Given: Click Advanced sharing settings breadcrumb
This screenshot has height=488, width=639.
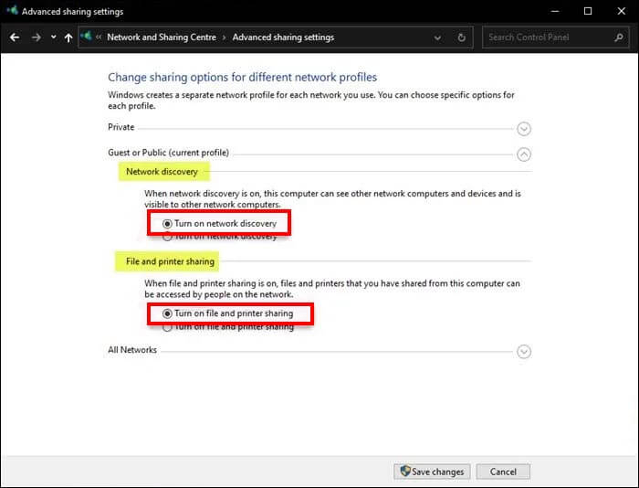Looking at the screenshot, I should pyautogui.click(x=283, y=37).
